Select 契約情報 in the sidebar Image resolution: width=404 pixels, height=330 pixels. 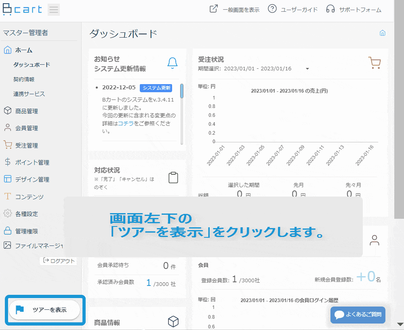tap(24, 79)
